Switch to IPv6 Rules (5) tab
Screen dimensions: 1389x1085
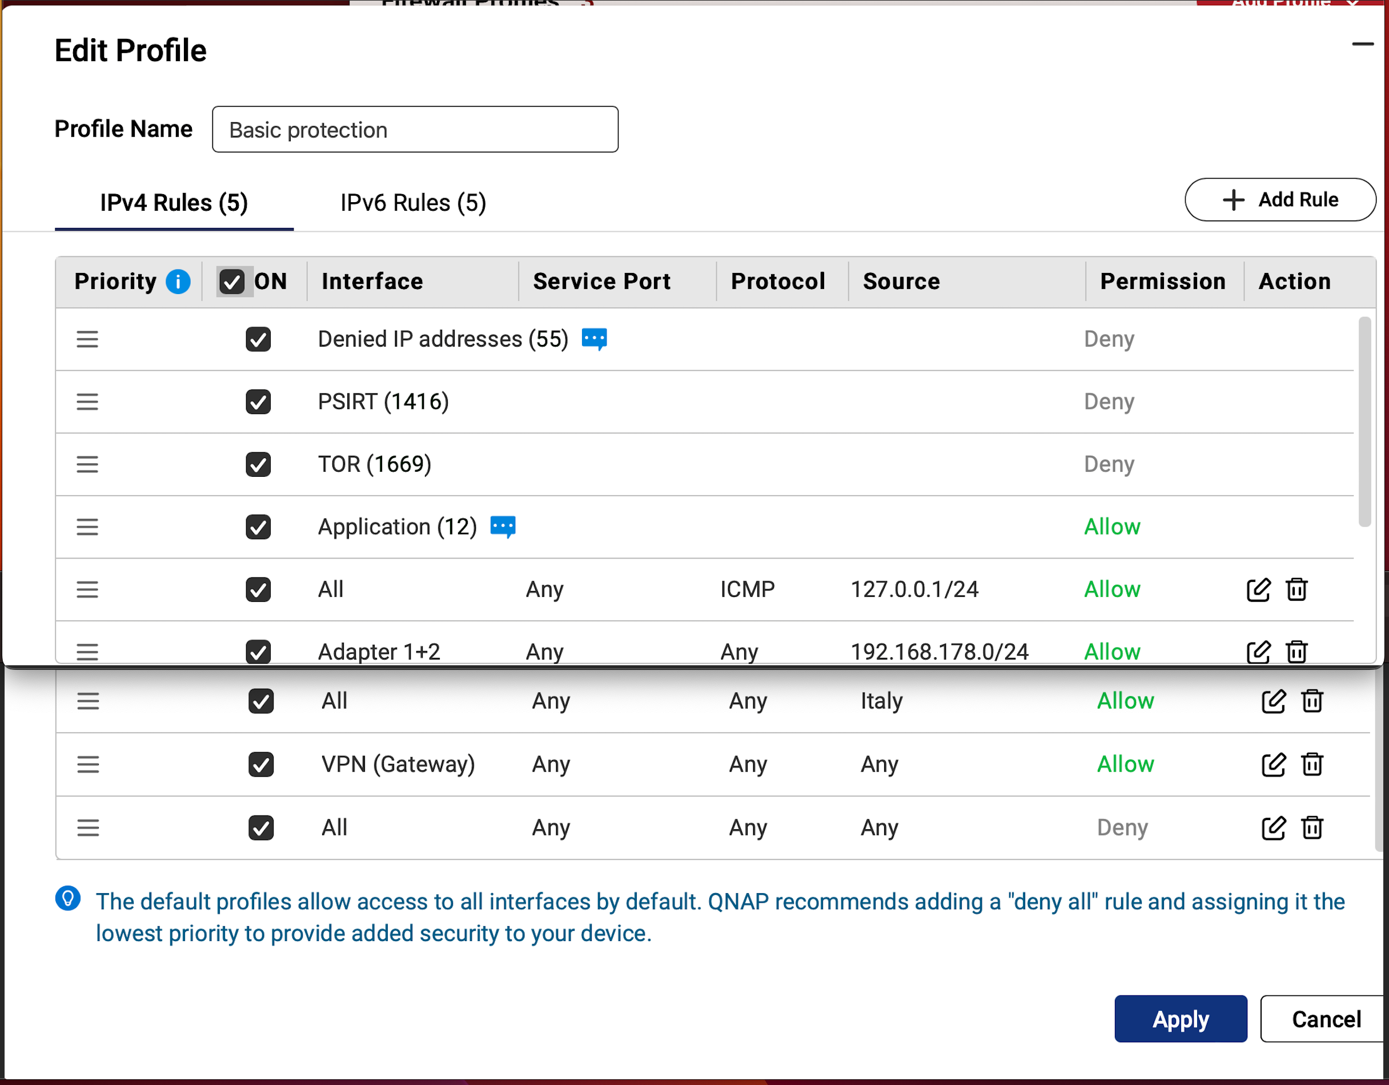coord(413,203)
